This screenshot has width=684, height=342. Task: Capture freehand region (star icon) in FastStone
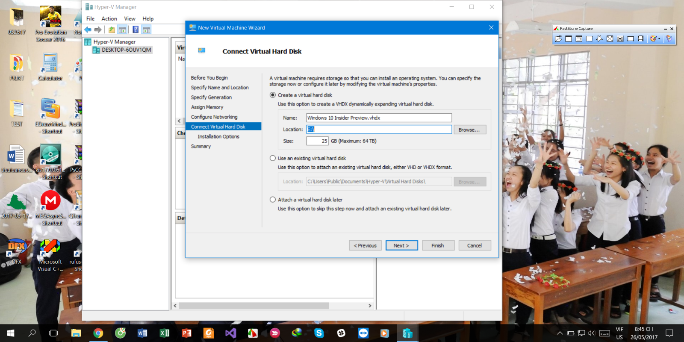pyautogui.click(x=599, y=38)
